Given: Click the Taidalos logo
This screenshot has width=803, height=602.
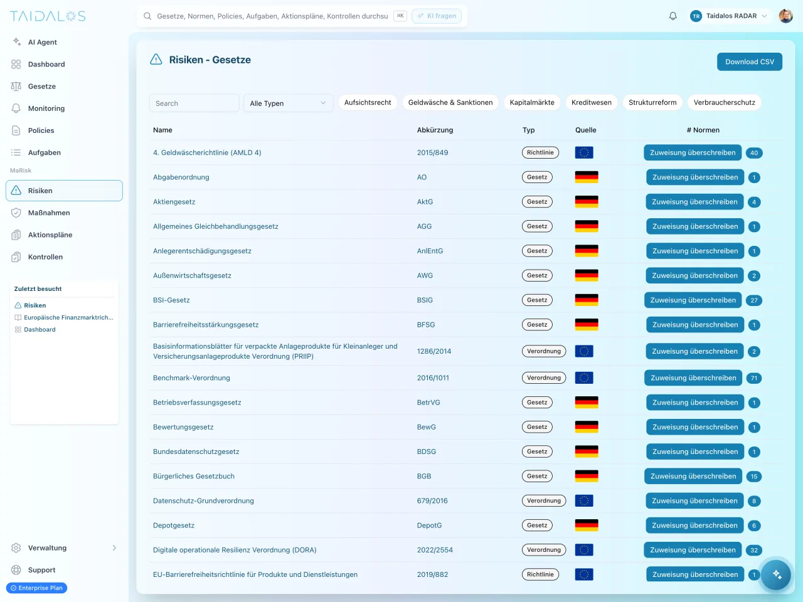Looking at the screenshot, I should point(48,16).
